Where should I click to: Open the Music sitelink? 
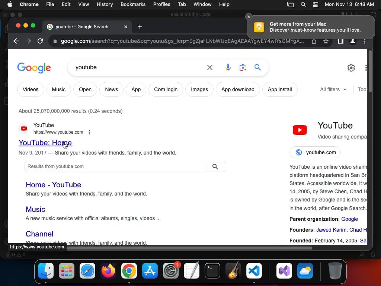[x=35, y=209]
